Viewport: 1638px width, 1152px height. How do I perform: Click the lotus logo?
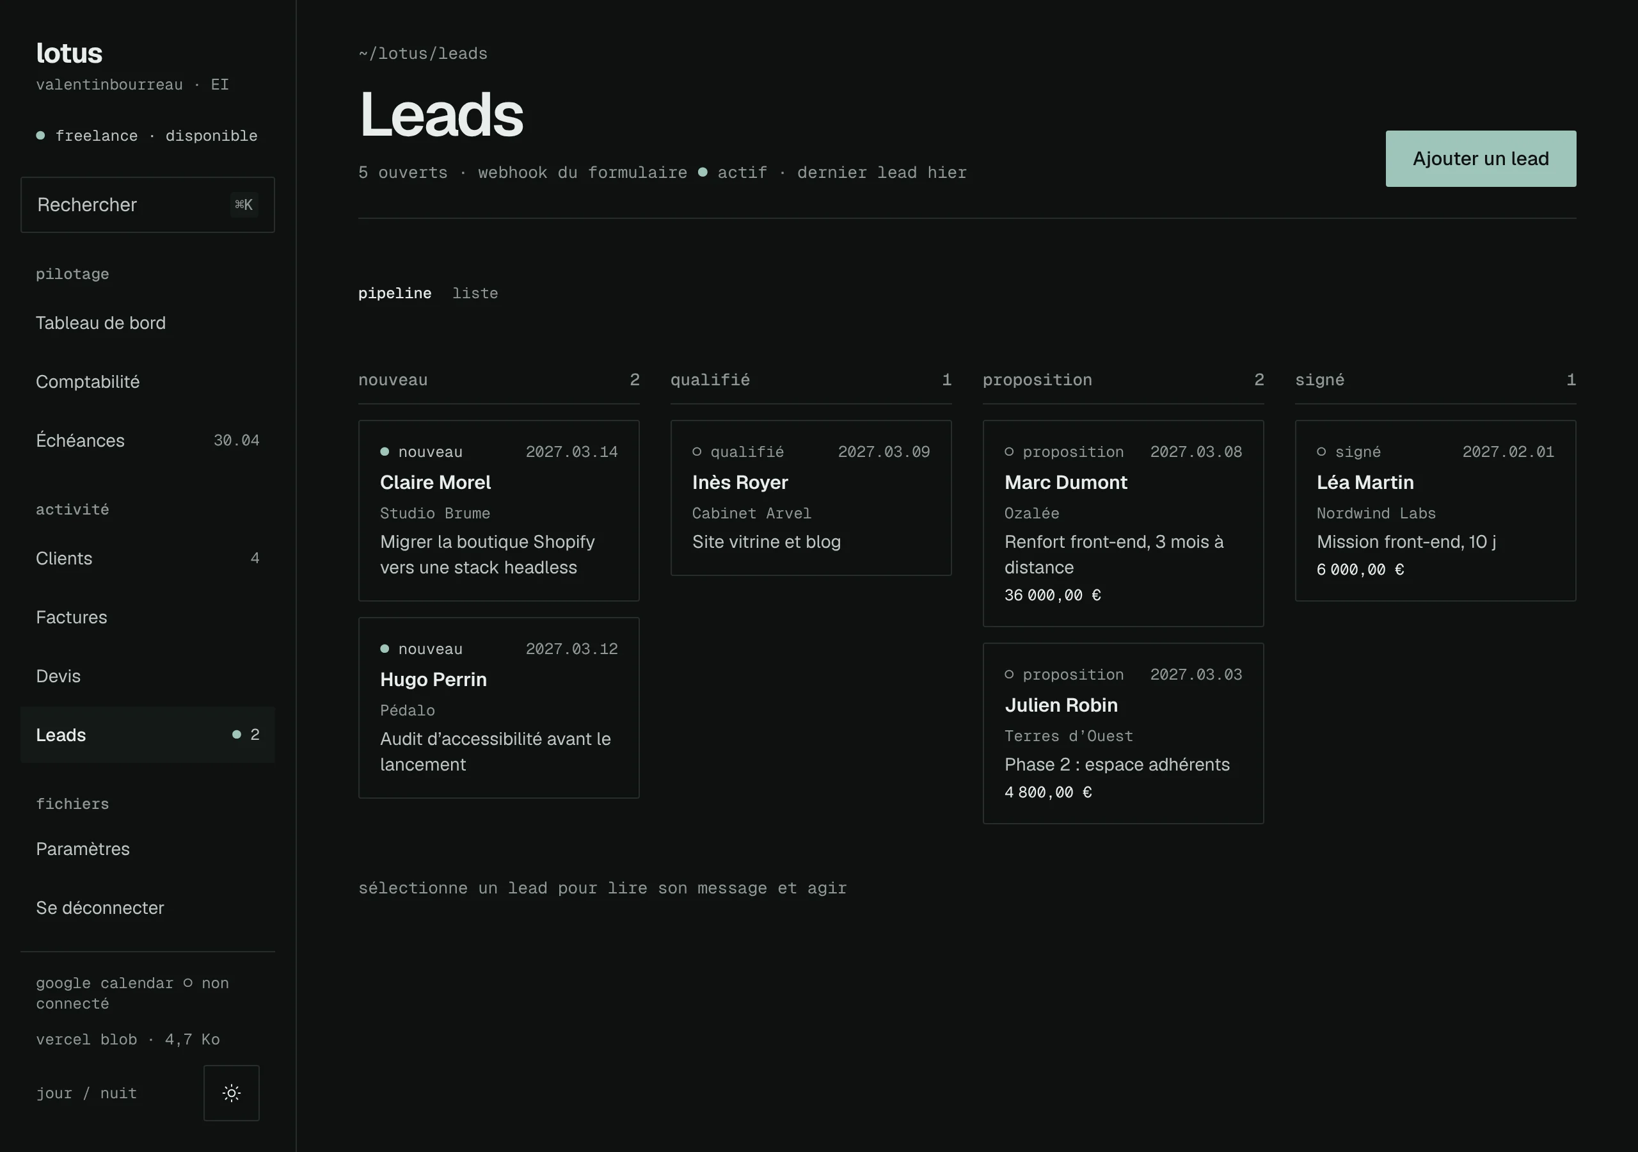click(69, 53)
